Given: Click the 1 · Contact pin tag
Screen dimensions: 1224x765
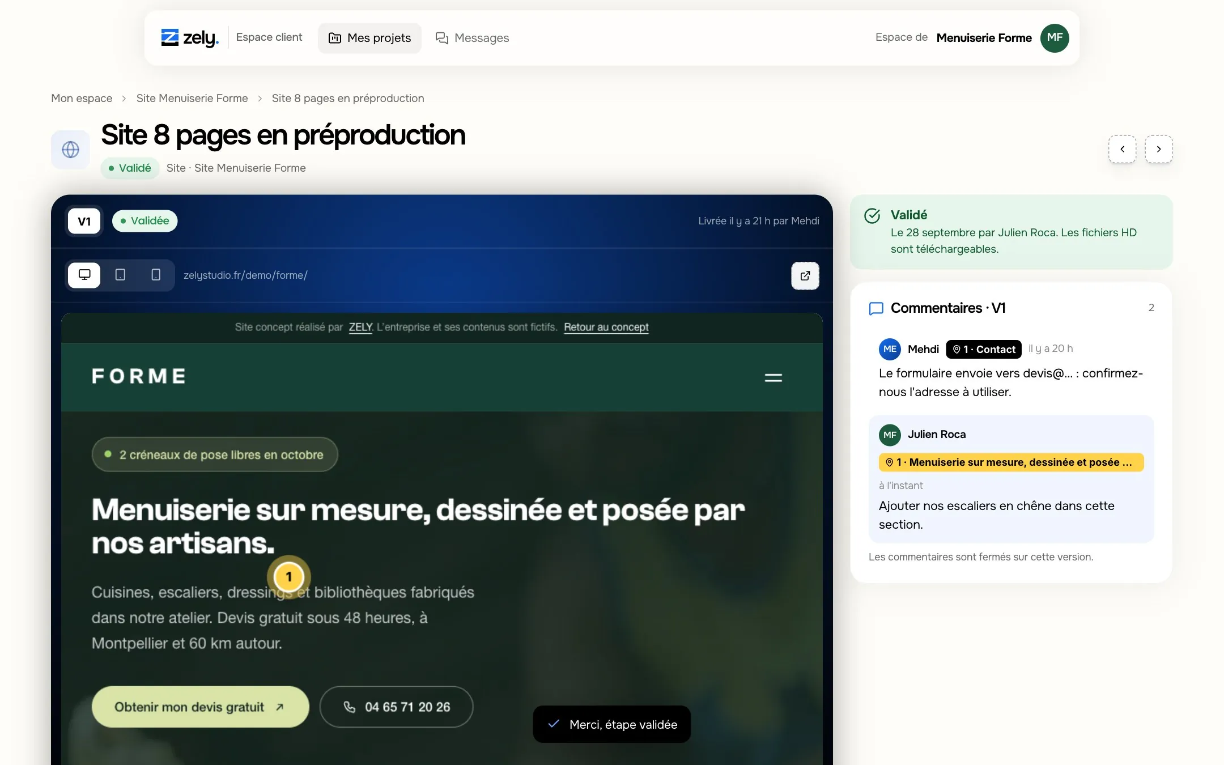Looking at the screenshot, I should (984, 349).
